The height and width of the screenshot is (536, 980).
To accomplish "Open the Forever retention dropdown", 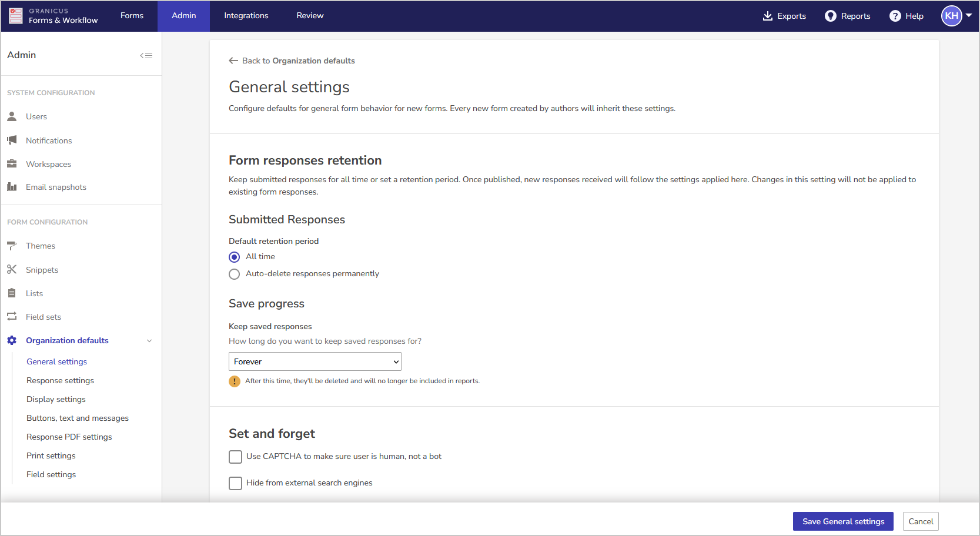I will (x=315, y=361).
